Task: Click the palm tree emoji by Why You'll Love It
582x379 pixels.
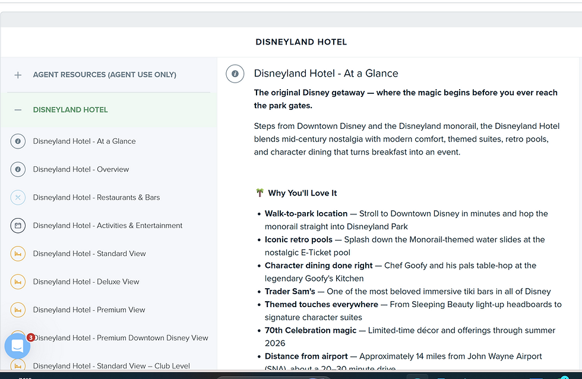Action: (260, 193)
